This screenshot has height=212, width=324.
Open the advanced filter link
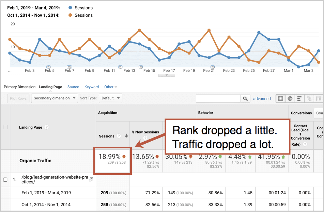[262, 99]
